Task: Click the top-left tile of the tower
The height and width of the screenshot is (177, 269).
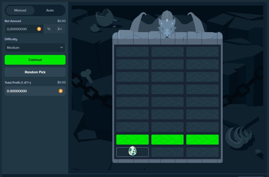Action: (132, 52)
